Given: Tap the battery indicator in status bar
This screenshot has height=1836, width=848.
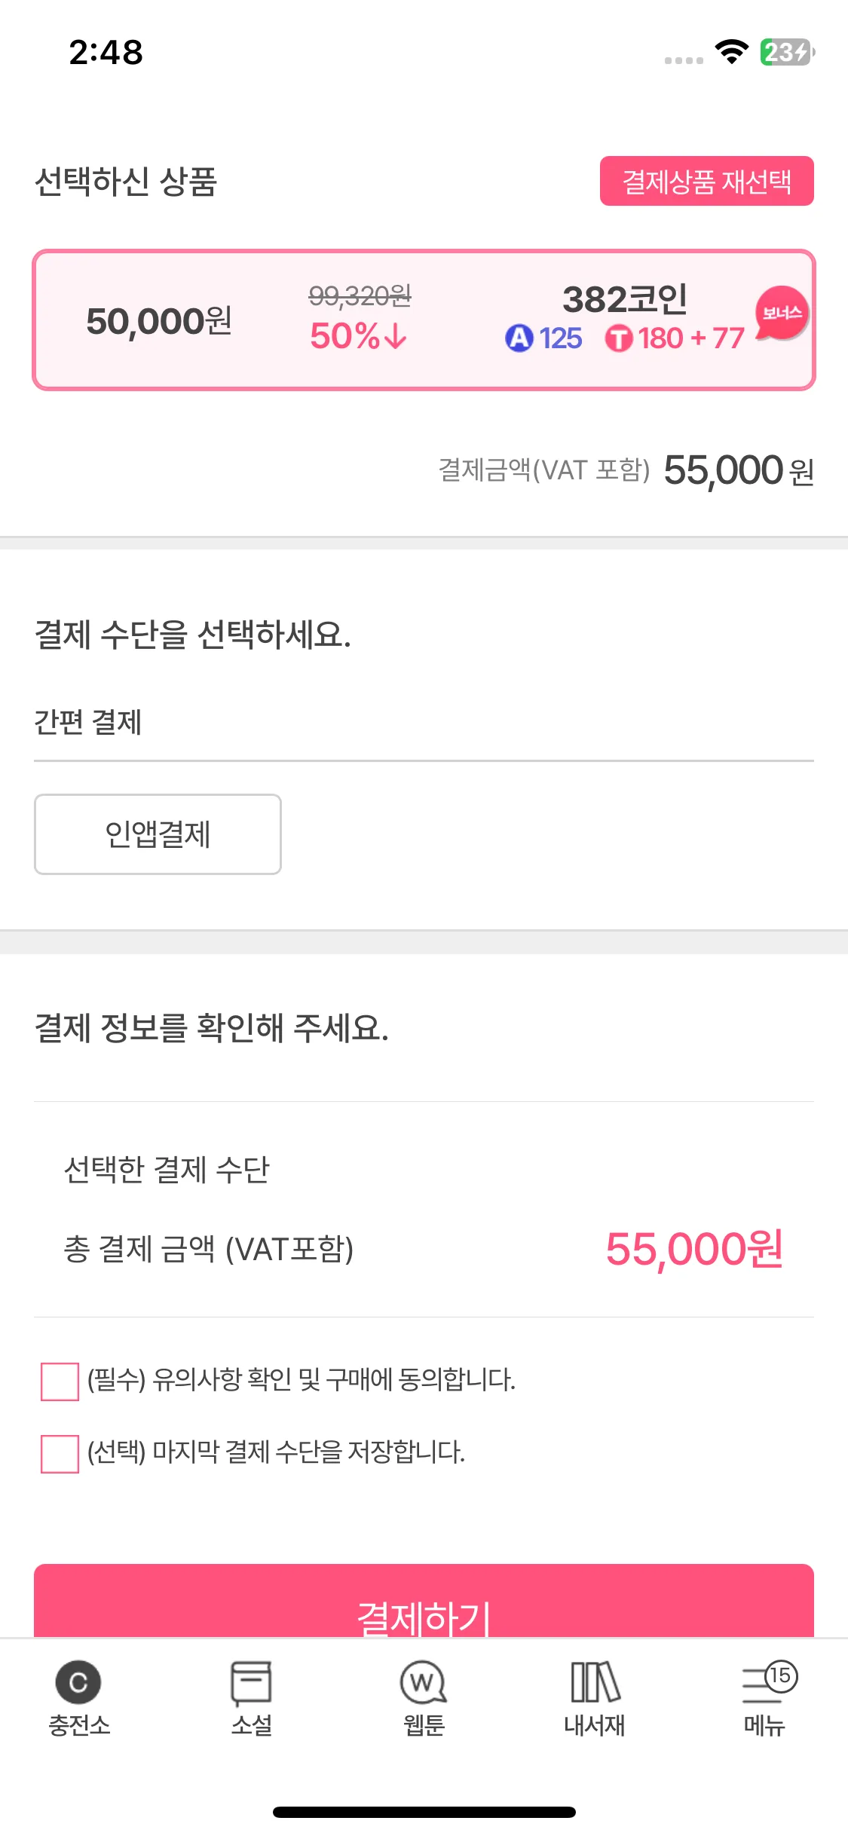Looking at the screenshot, I should (787, 52).
